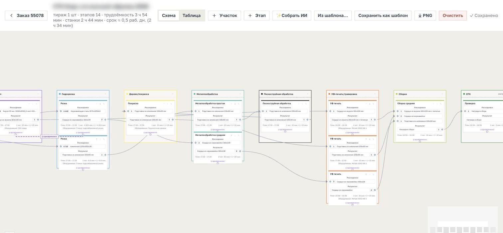Open the Из шаблона… template picker
The image size is (503, 233).
pos(333,15)
